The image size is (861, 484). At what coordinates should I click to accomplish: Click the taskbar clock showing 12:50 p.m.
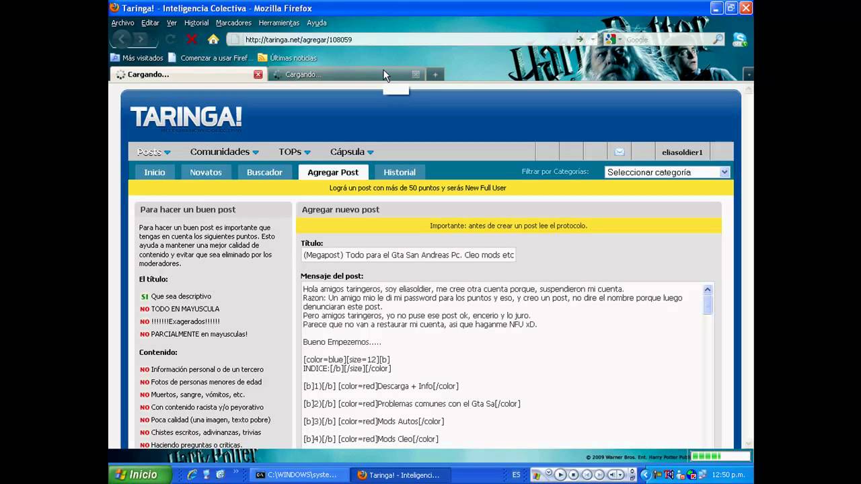coord(728,475)
